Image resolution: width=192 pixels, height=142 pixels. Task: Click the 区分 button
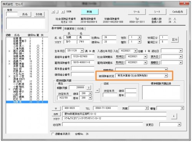[175, 40]
